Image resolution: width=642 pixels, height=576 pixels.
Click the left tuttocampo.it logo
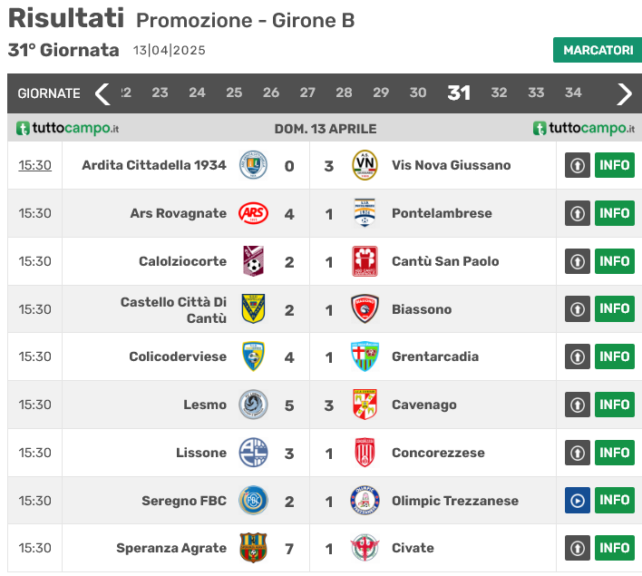[68, 129]
